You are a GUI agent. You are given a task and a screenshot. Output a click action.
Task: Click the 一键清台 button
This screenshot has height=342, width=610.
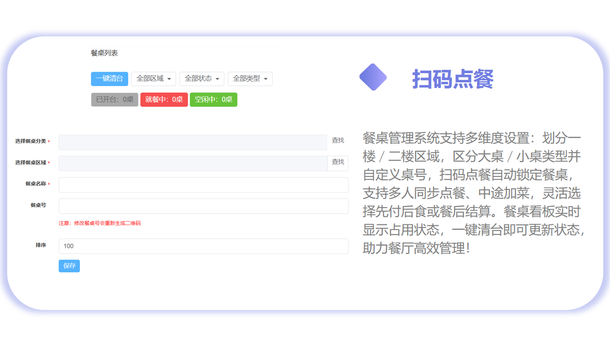(x=110, y=79)
